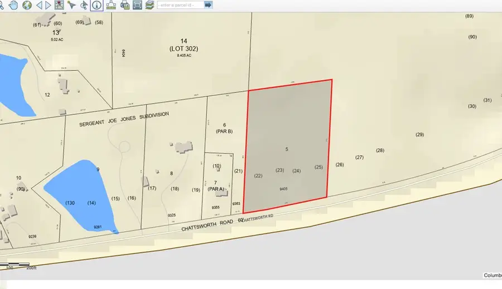
Task: Open the map marker locate tool
Action: pos(59,5)
